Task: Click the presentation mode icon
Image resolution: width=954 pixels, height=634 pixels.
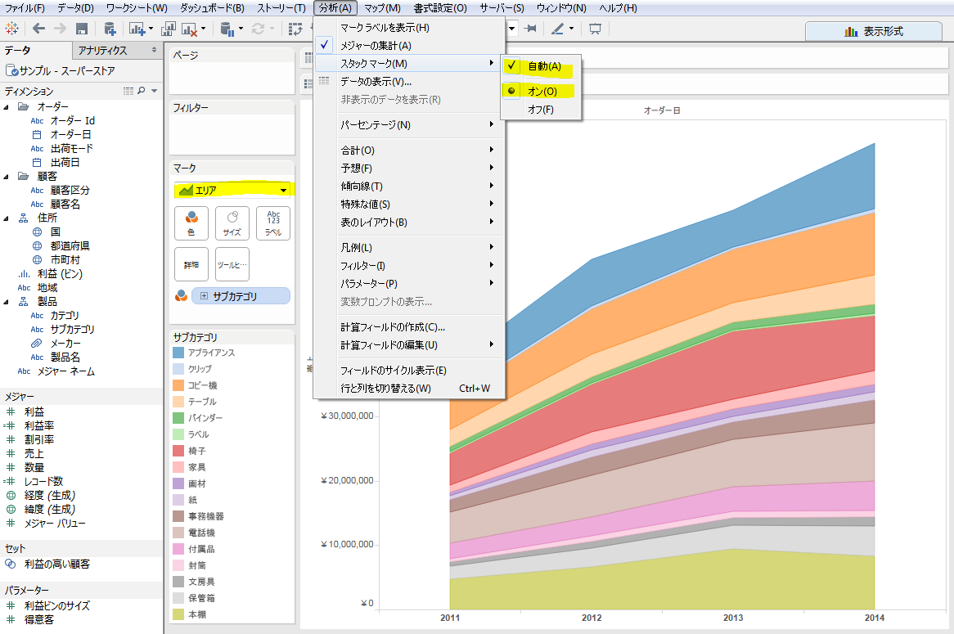Action: [x=595, y=29]
